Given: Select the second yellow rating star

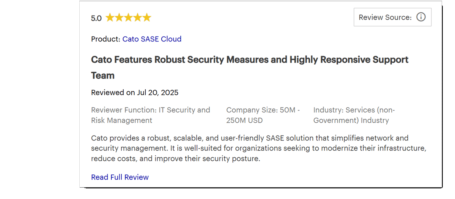Looking at the screenshot, I should [119, 17].
